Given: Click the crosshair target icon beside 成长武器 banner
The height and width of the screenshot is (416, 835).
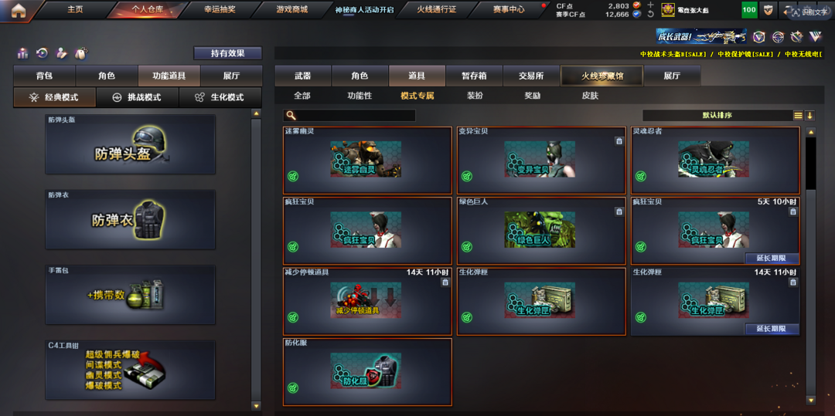Looking at the screenshot, I should pyautogui.click(x=778, y=36).
